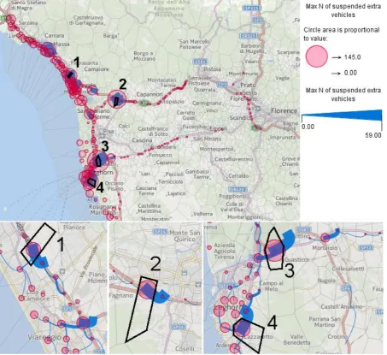
Task: Click the Lajatico town label
Action: pyautogui.click(x=177, y=193)
